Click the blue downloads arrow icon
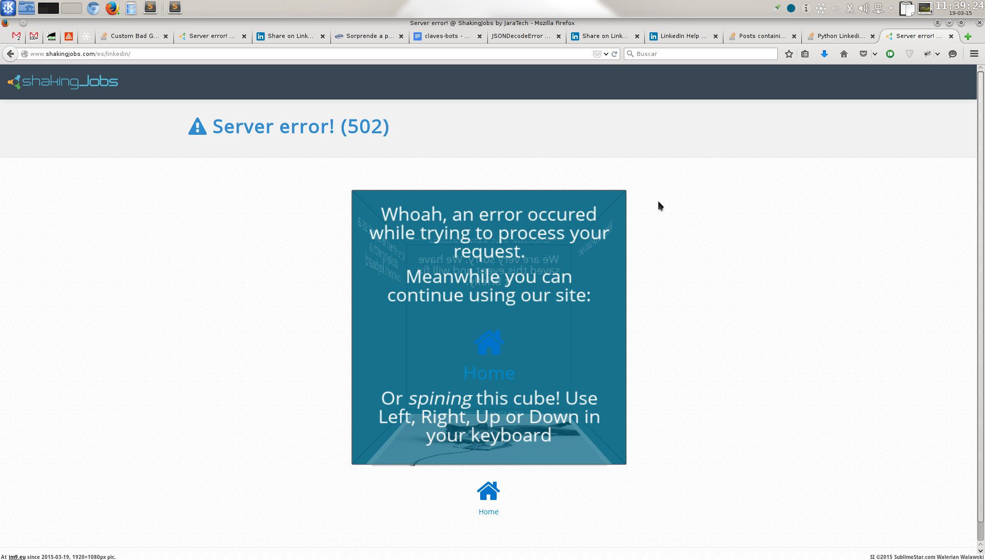 824,54
